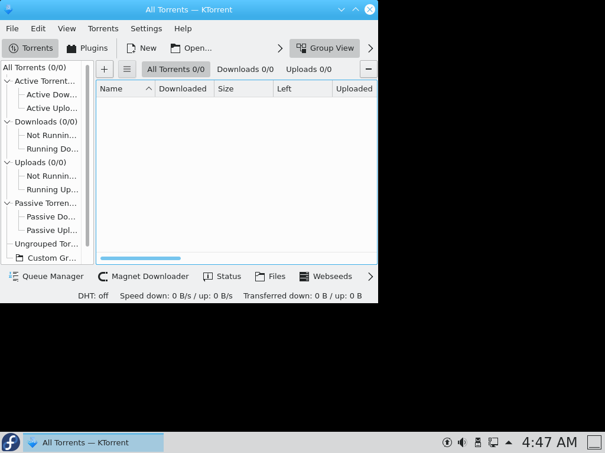Sort by the Left column

(x=302, y=88)
